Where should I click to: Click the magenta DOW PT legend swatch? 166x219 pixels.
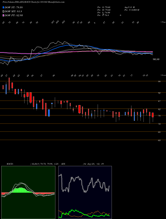coord(3,15)
